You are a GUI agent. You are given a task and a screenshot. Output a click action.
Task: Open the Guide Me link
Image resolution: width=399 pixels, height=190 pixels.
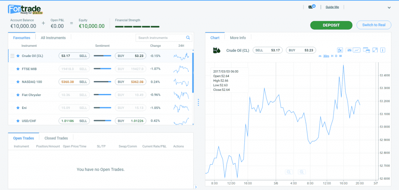[332, 7]
